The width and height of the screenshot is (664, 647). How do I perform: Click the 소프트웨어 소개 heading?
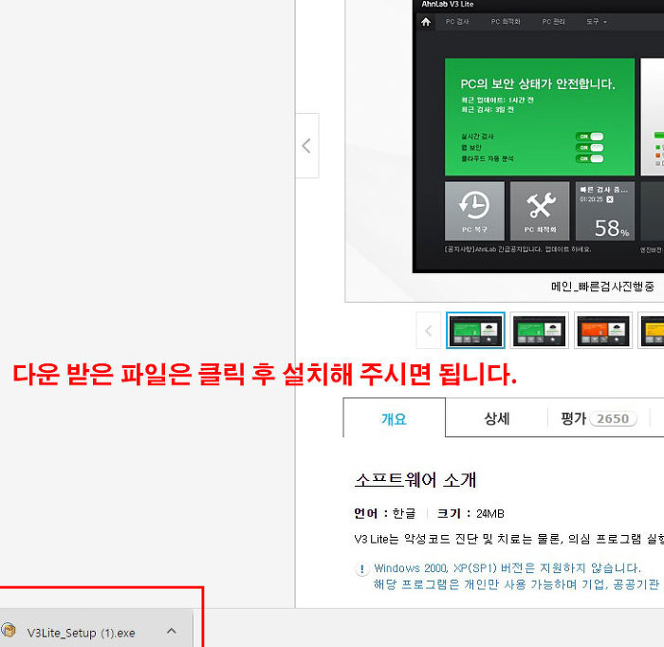coord(415,480)
